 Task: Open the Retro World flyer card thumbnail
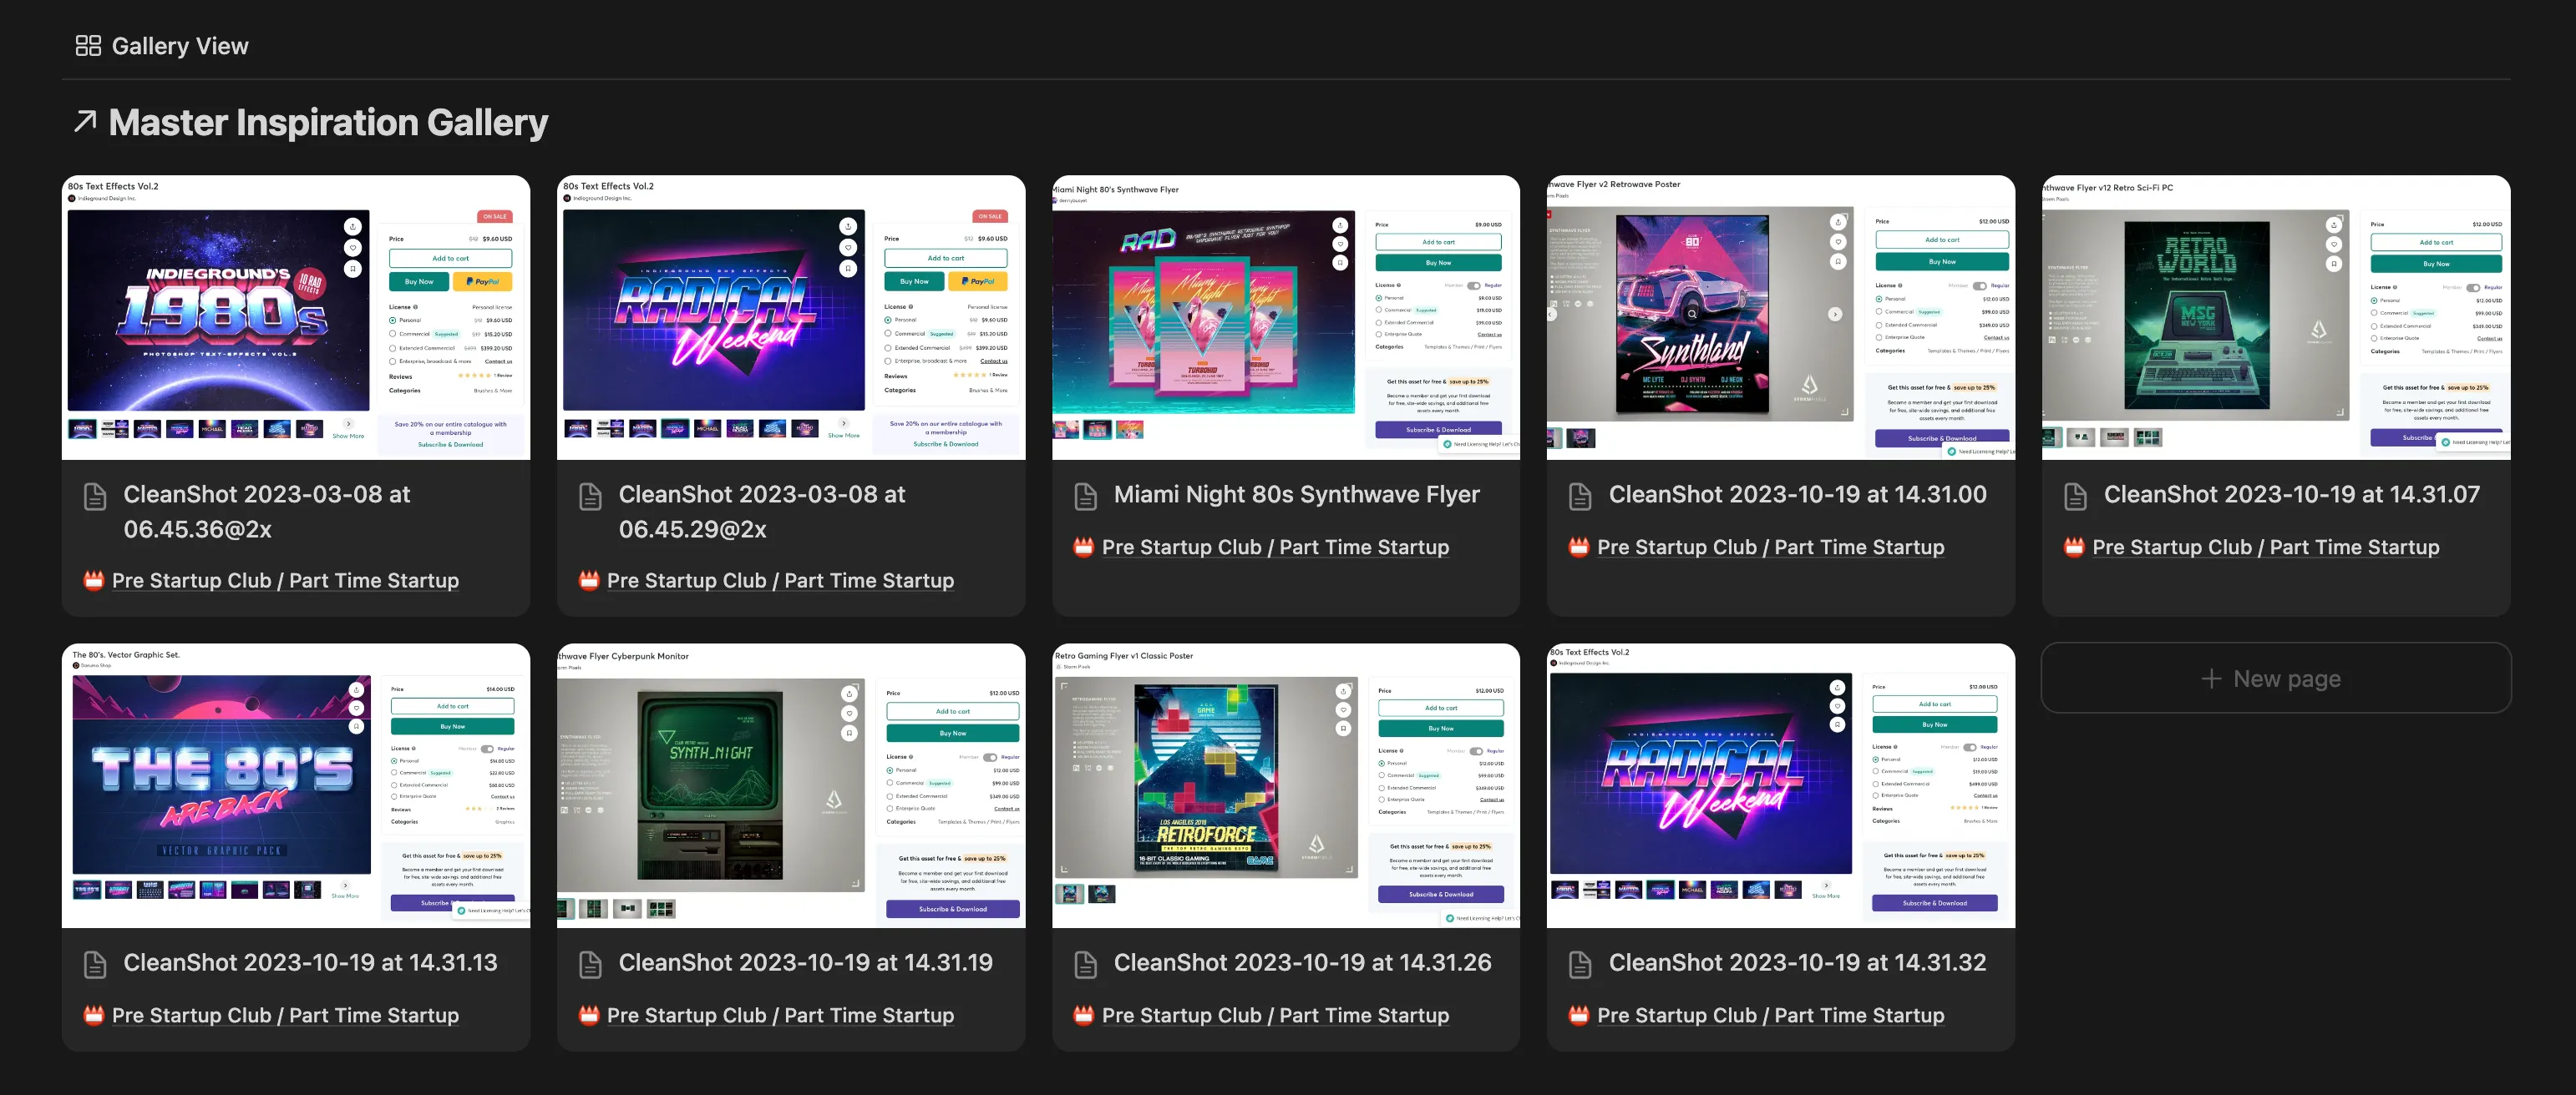[2276, 318]
